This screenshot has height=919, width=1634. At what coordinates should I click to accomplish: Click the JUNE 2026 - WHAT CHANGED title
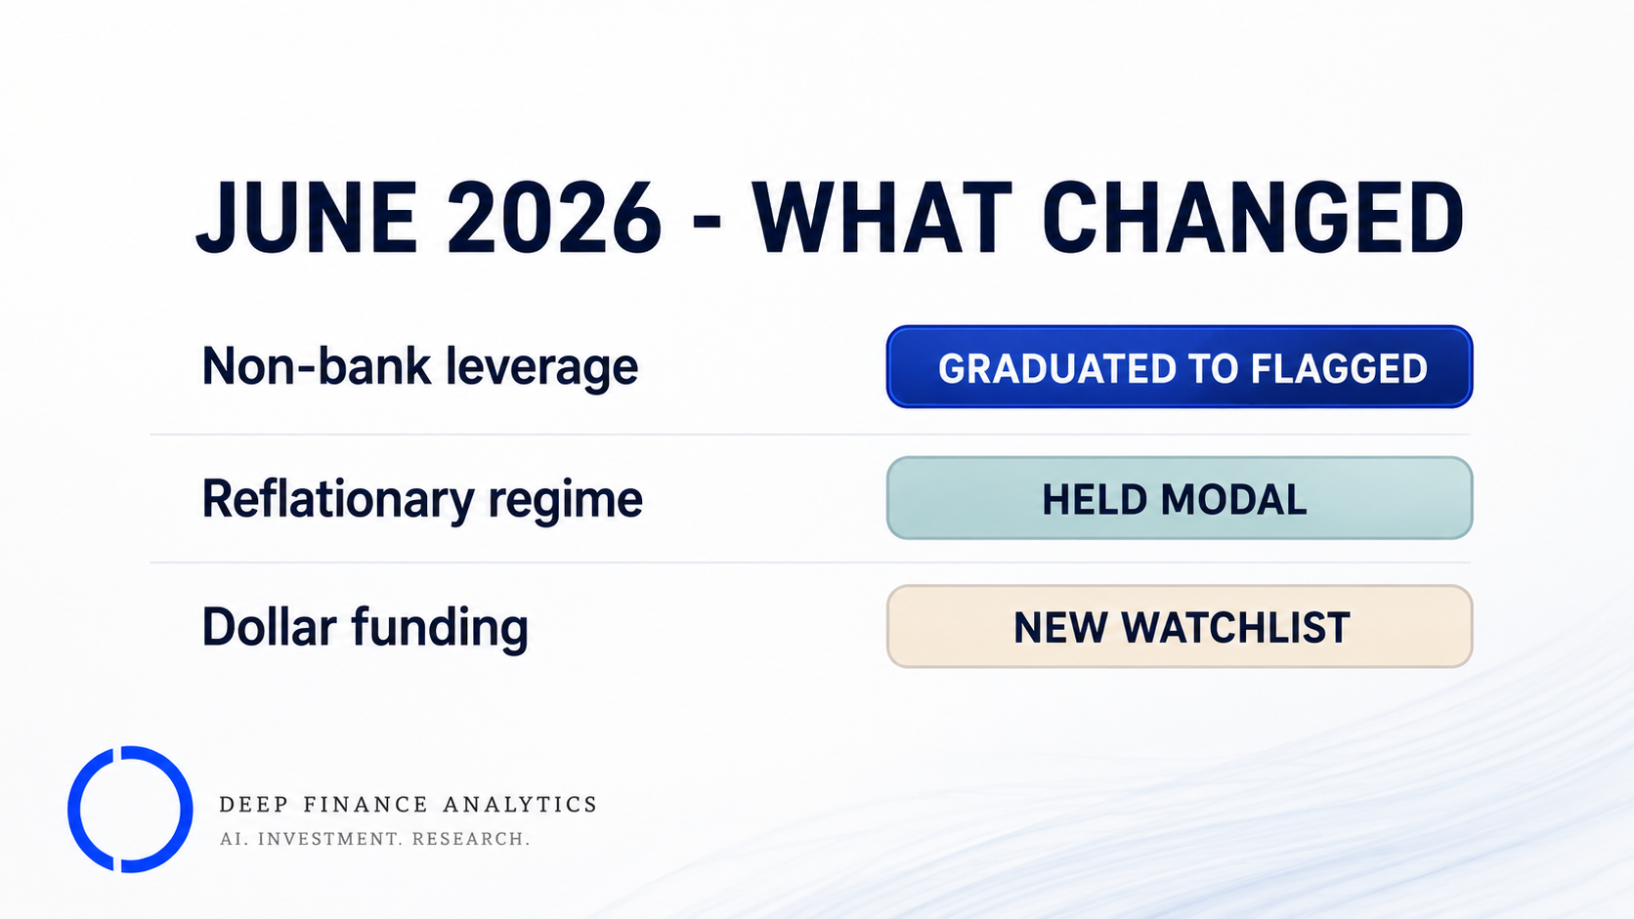point(830,219)
